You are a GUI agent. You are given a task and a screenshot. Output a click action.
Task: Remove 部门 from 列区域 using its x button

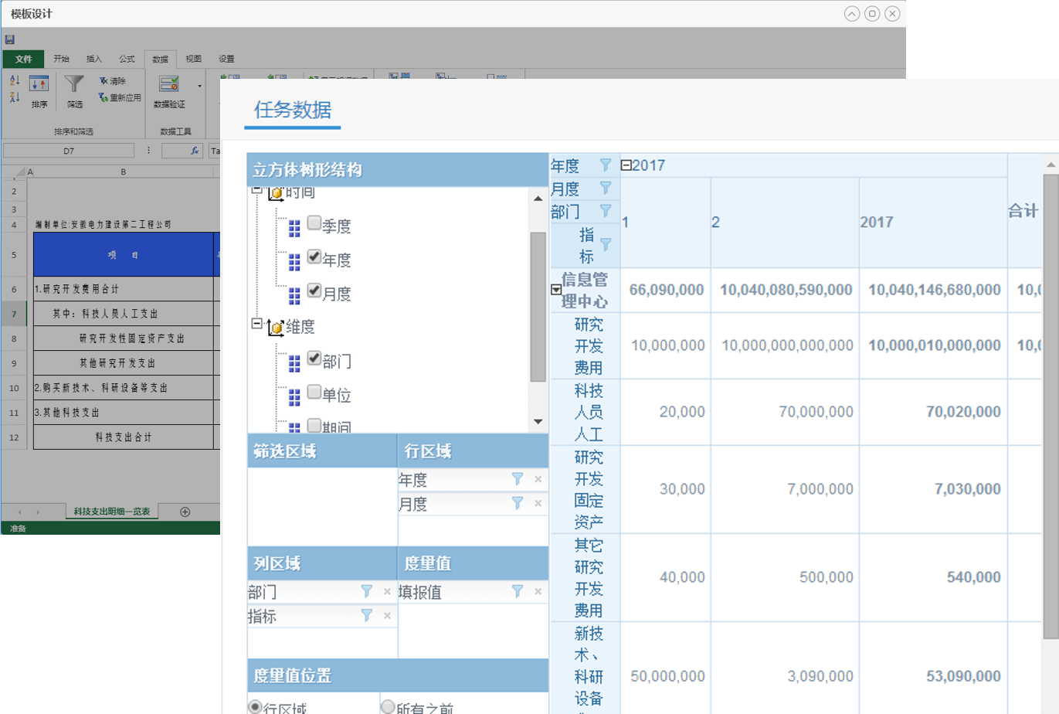pos(385,592)
